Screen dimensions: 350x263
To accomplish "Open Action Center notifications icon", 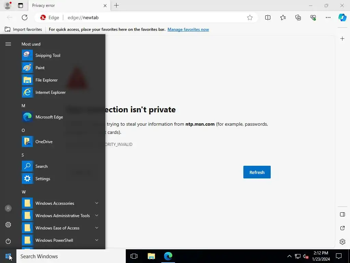I will pyautogui.click(x=339, y=256).
